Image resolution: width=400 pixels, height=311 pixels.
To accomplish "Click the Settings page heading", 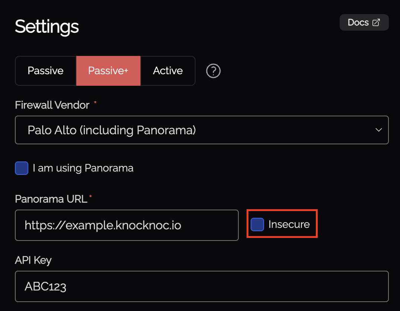I will pos(47,26).
